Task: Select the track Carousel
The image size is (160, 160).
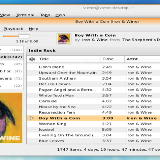Action: 93,101
